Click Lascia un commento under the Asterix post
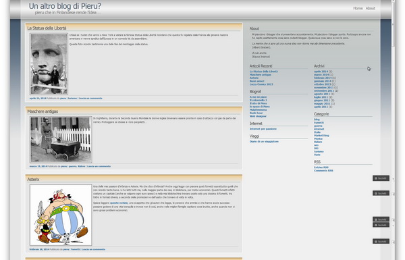This screenshot has width=405, height=260. (x=94, y=249)
